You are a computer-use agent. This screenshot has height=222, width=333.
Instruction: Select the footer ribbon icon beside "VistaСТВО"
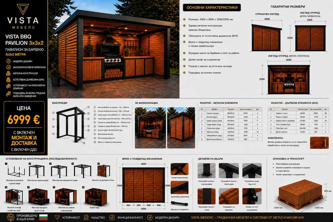click(86, 217)
